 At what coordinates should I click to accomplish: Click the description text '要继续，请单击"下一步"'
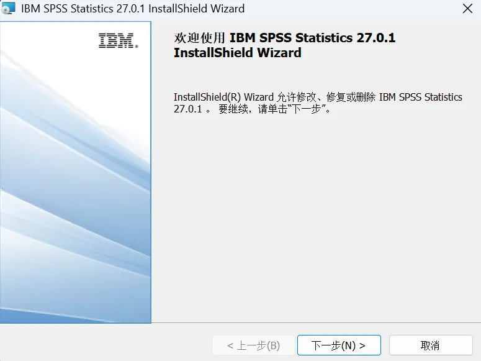pos(274,109)
